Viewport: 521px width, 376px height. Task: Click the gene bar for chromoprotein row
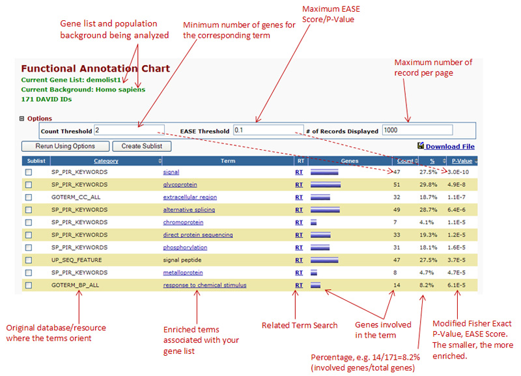pyautogui.click(x=314, y=222)
